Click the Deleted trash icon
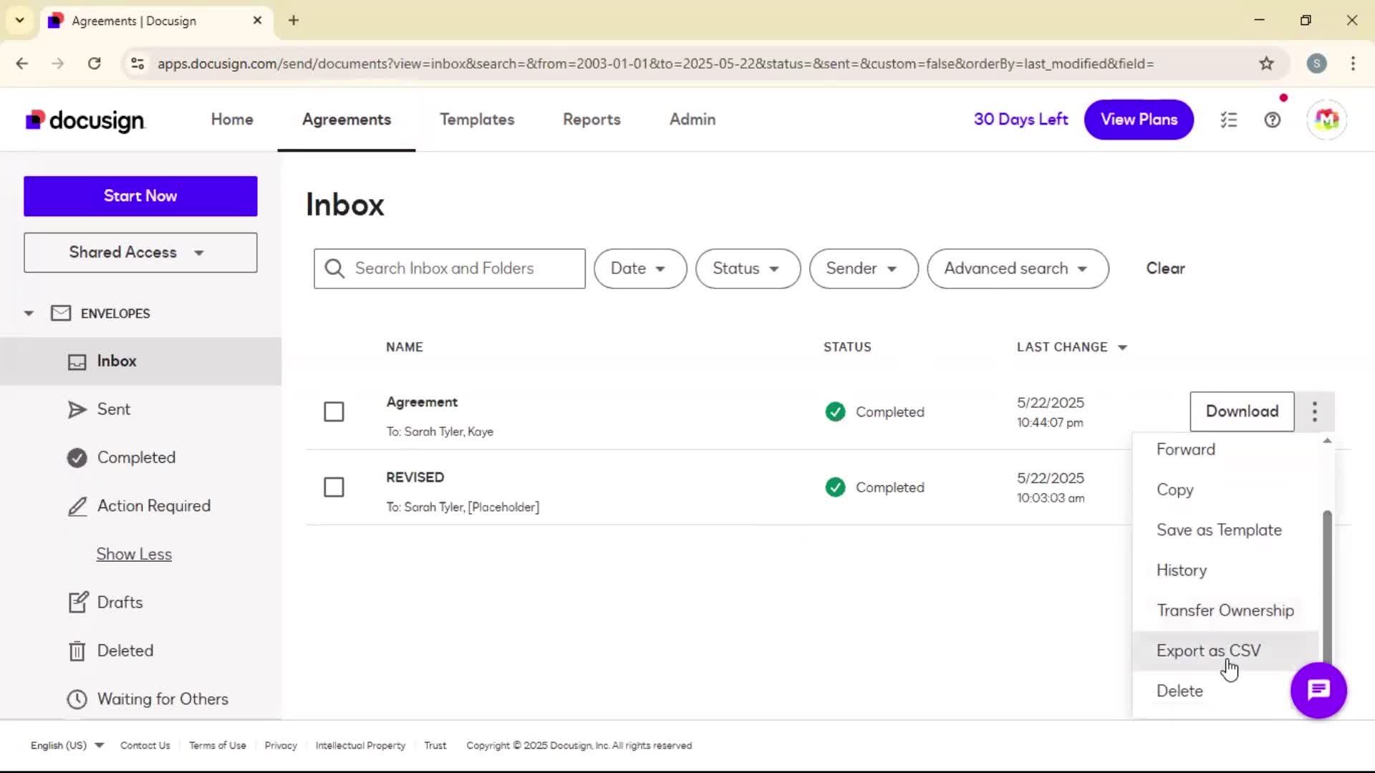The height and width of the screenshot is (773, 1375). (x=77, y=651)
